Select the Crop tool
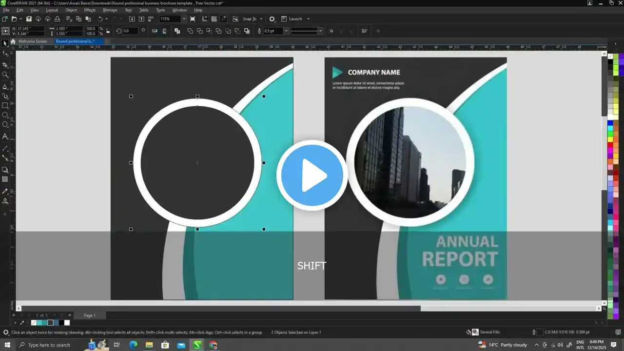 click(5, 65)
